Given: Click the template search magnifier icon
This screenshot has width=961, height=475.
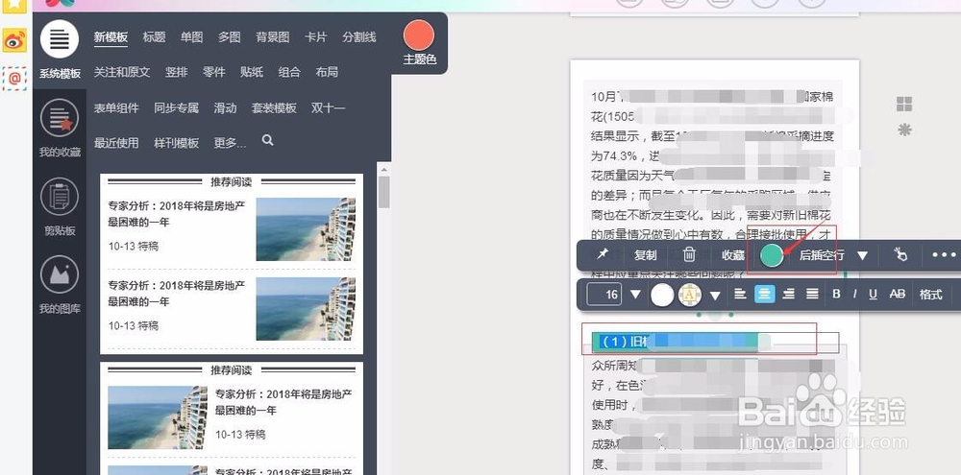Looking at the screenshot, I should (267, 140).
